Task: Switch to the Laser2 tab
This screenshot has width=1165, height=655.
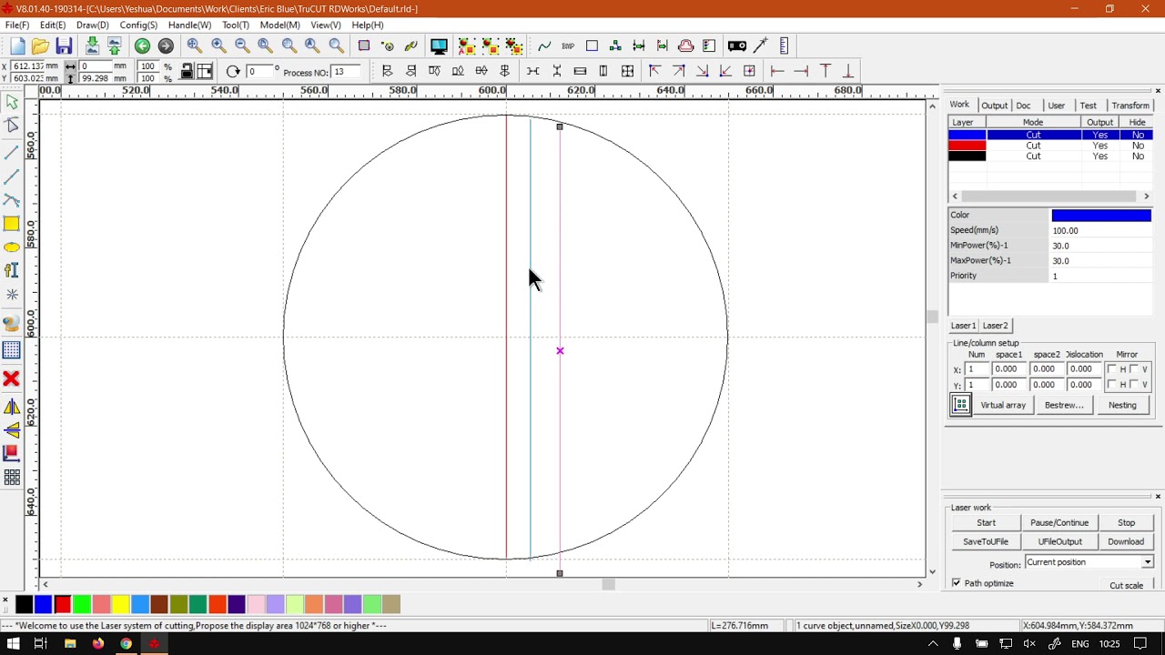Action: click(x=995, y=326)
